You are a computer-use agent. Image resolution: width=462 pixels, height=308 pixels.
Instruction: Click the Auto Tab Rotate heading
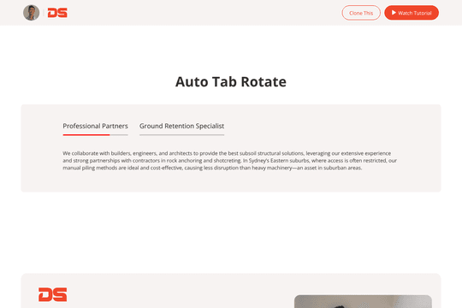(231, 81)
